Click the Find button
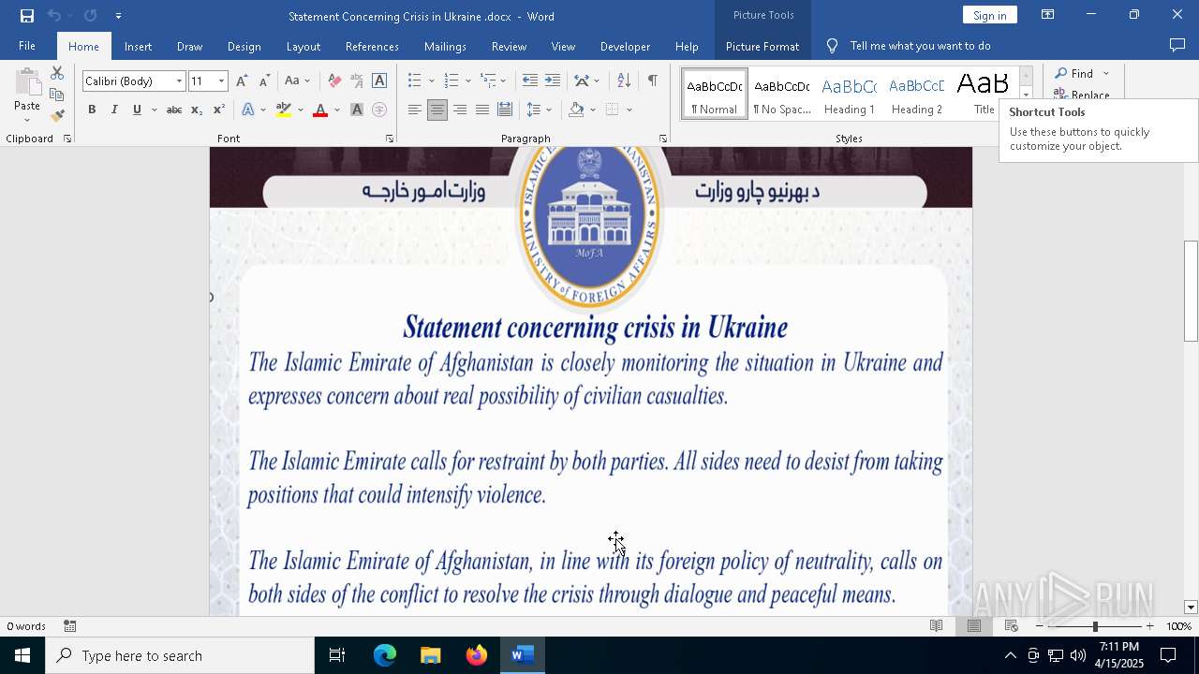Screen dimensions: 1199x674 pos(1074,73)
